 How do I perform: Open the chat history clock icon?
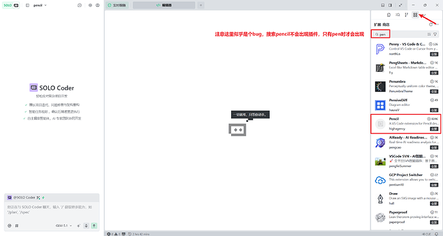[x=80, y=5]
